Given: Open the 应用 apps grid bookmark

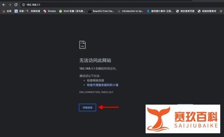Looking at the screenshot, I should (x=7, y=11).
